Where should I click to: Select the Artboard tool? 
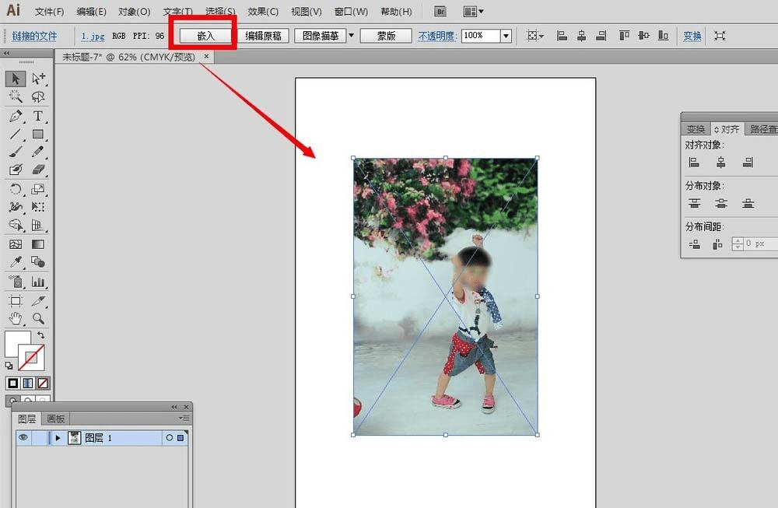click(16, 300)
